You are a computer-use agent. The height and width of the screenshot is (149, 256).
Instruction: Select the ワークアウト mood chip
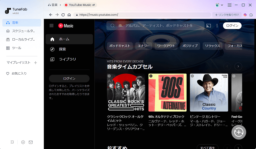(x=166, y=46)
